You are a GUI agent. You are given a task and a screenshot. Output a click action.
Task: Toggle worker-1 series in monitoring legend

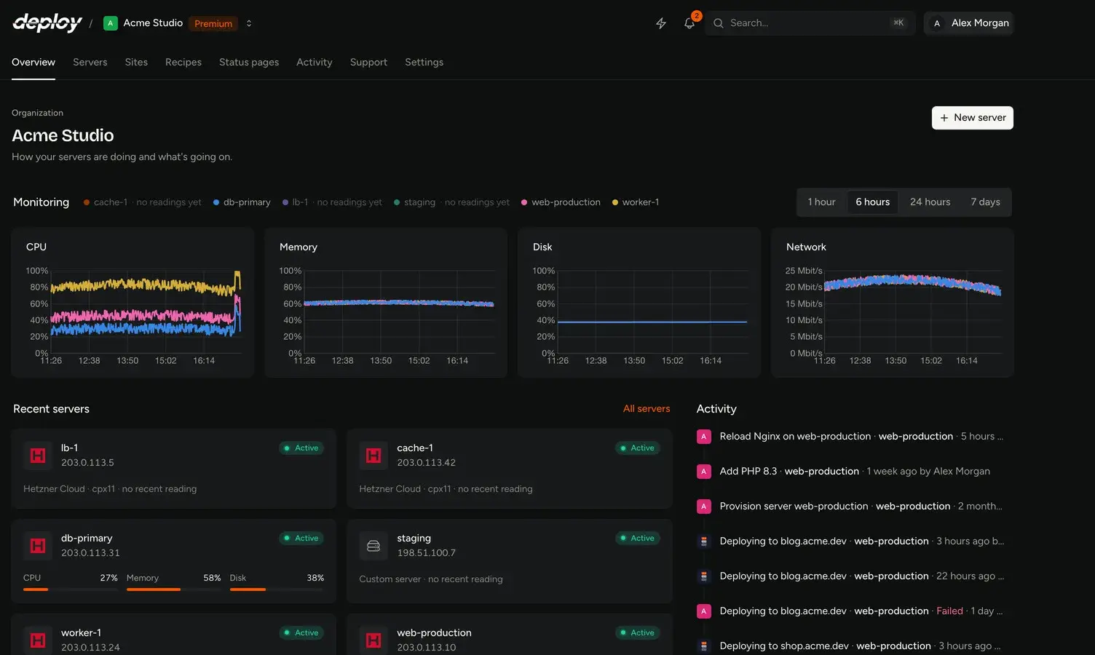(x=636, y=202)
